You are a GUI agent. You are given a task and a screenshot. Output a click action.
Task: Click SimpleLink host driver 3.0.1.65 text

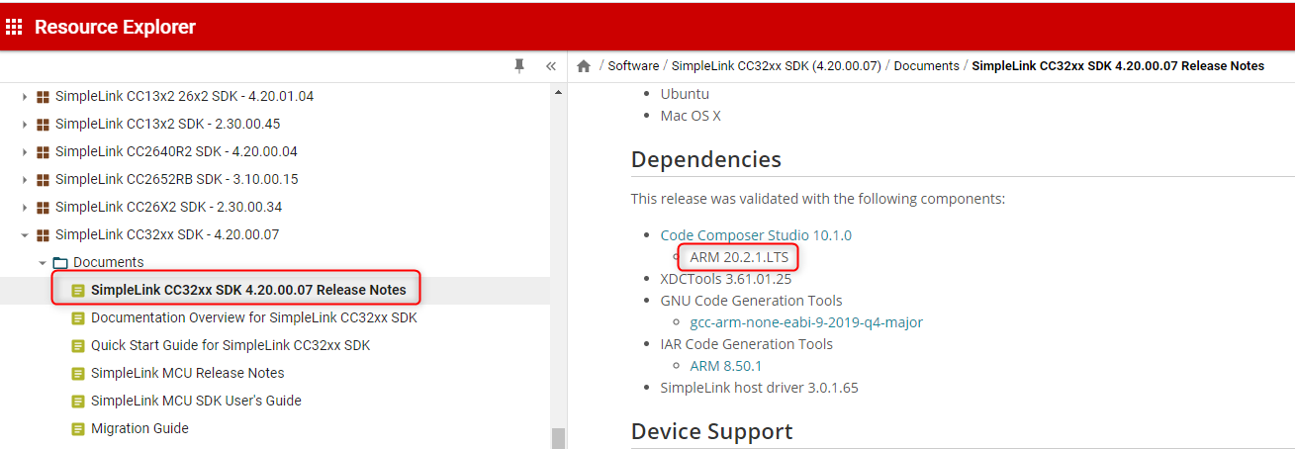760,388
